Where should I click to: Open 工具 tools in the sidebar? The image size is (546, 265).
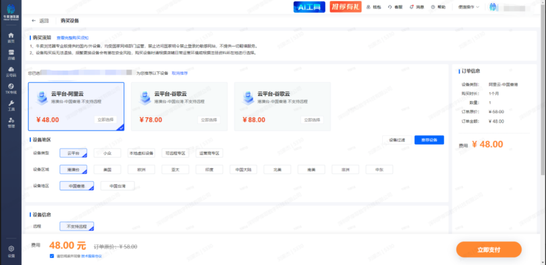[11, 106]
